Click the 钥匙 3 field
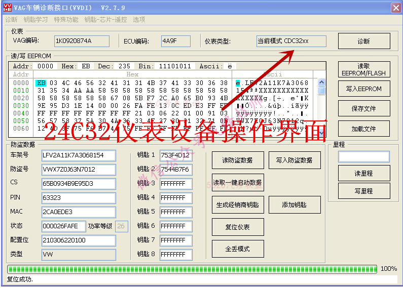This screenshot has width=403, height=288. pos(176,184)
